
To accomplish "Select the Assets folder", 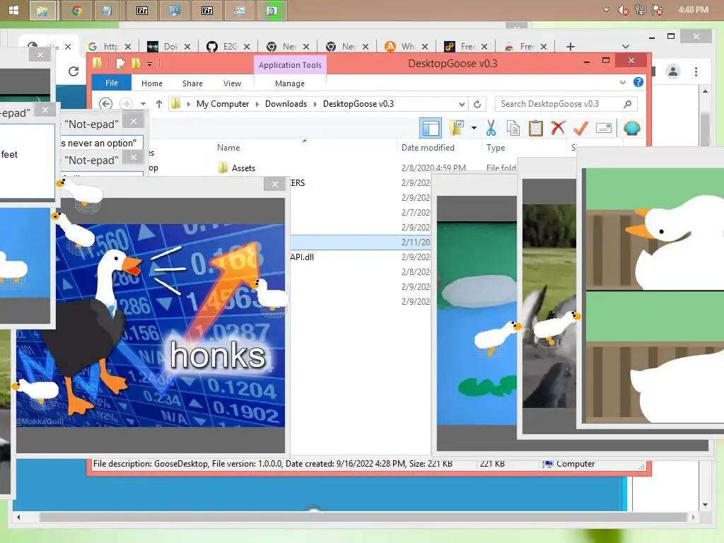I will [243, 168].
